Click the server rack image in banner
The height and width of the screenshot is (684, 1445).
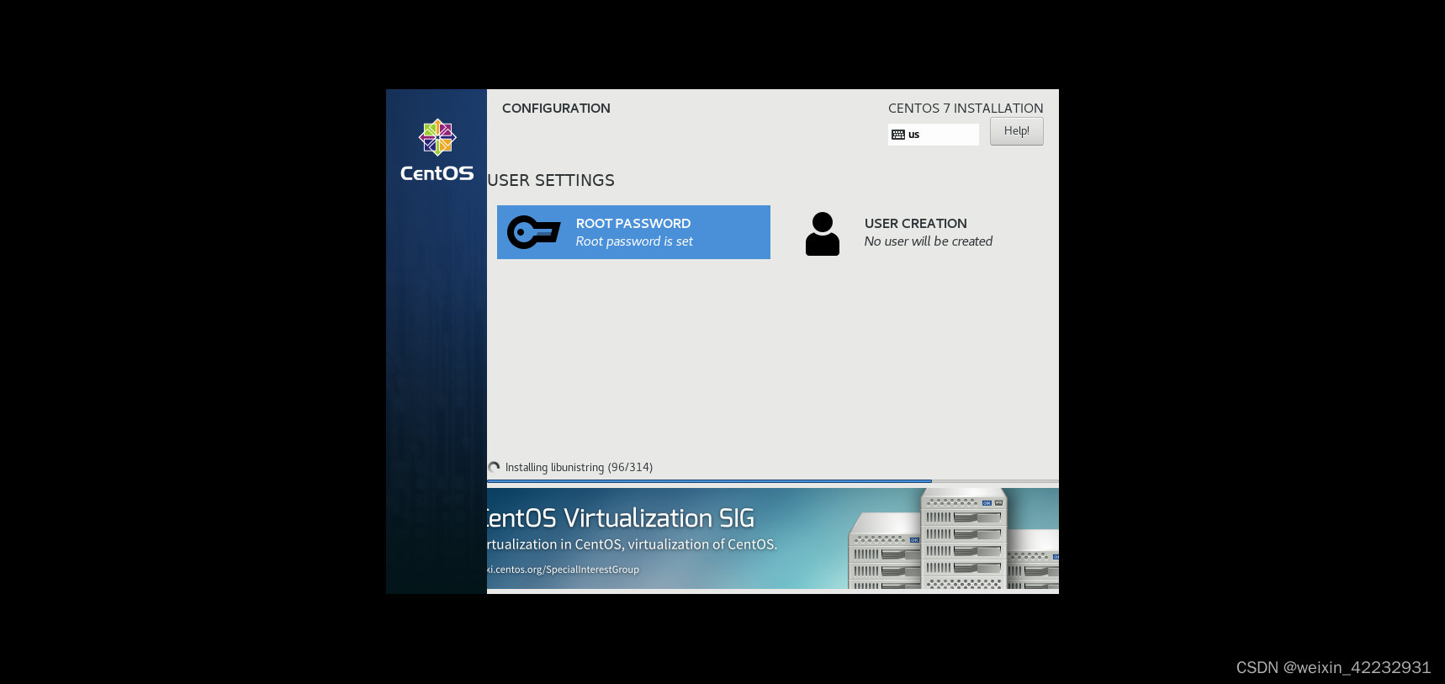tap(953, 538)
